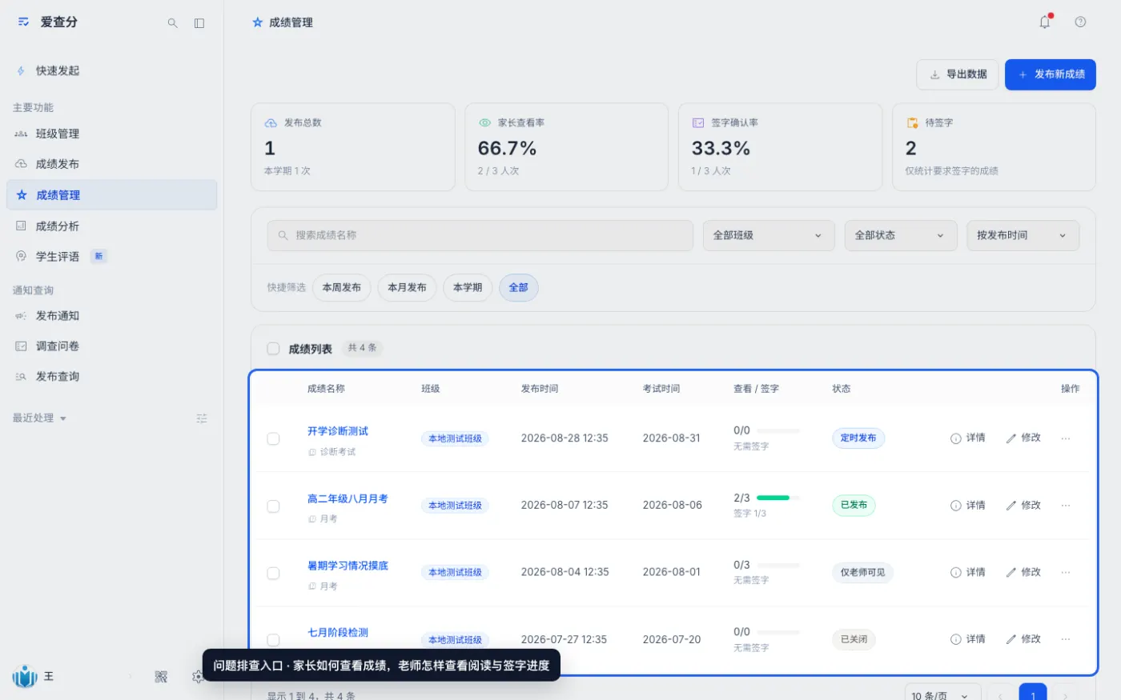The width and height of the screenshot is (1121, 700).
Task: Click the icon on the 待签字 card
Action: (912, 123)
